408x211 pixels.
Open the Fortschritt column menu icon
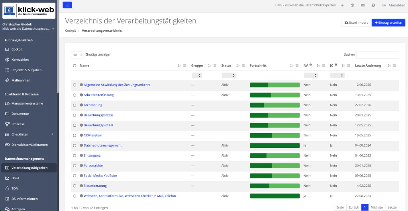point(297,66)
